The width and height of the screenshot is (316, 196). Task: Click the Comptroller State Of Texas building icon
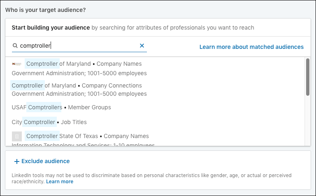point(17,136)
